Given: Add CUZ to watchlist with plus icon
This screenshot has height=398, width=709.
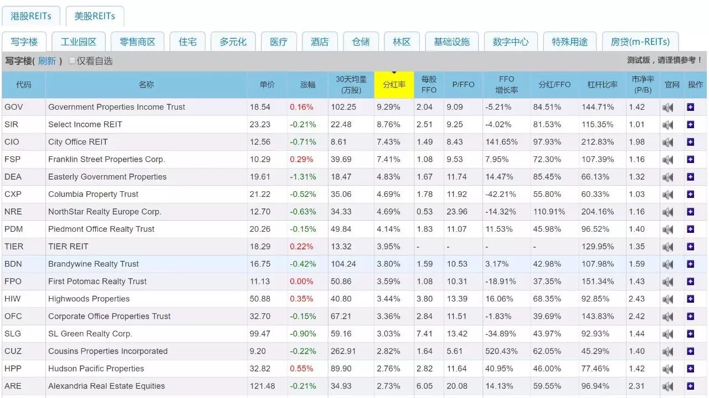Looking at the screenshot, I should 690,352.
